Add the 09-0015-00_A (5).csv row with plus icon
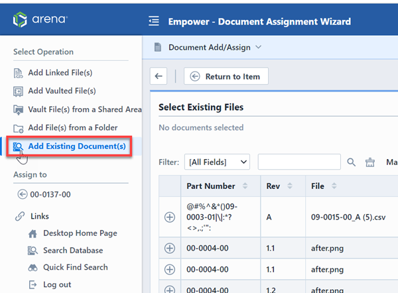Viewport: 398px width, 293px height. (x=170, y=217)
